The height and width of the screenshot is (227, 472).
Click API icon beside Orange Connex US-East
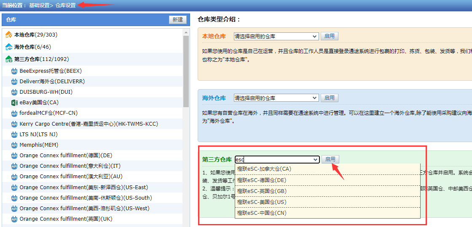[14, 187]
